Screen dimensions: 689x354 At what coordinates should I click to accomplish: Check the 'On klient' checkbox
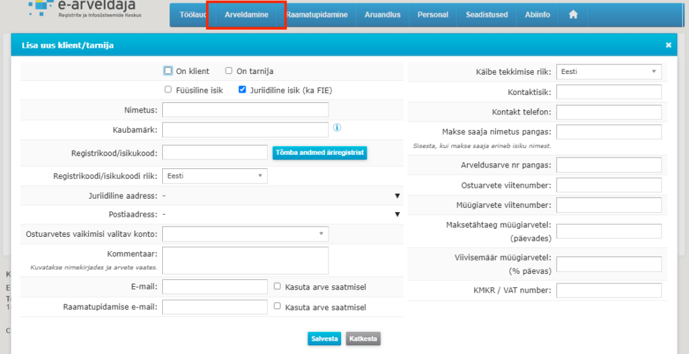(168, 71)
